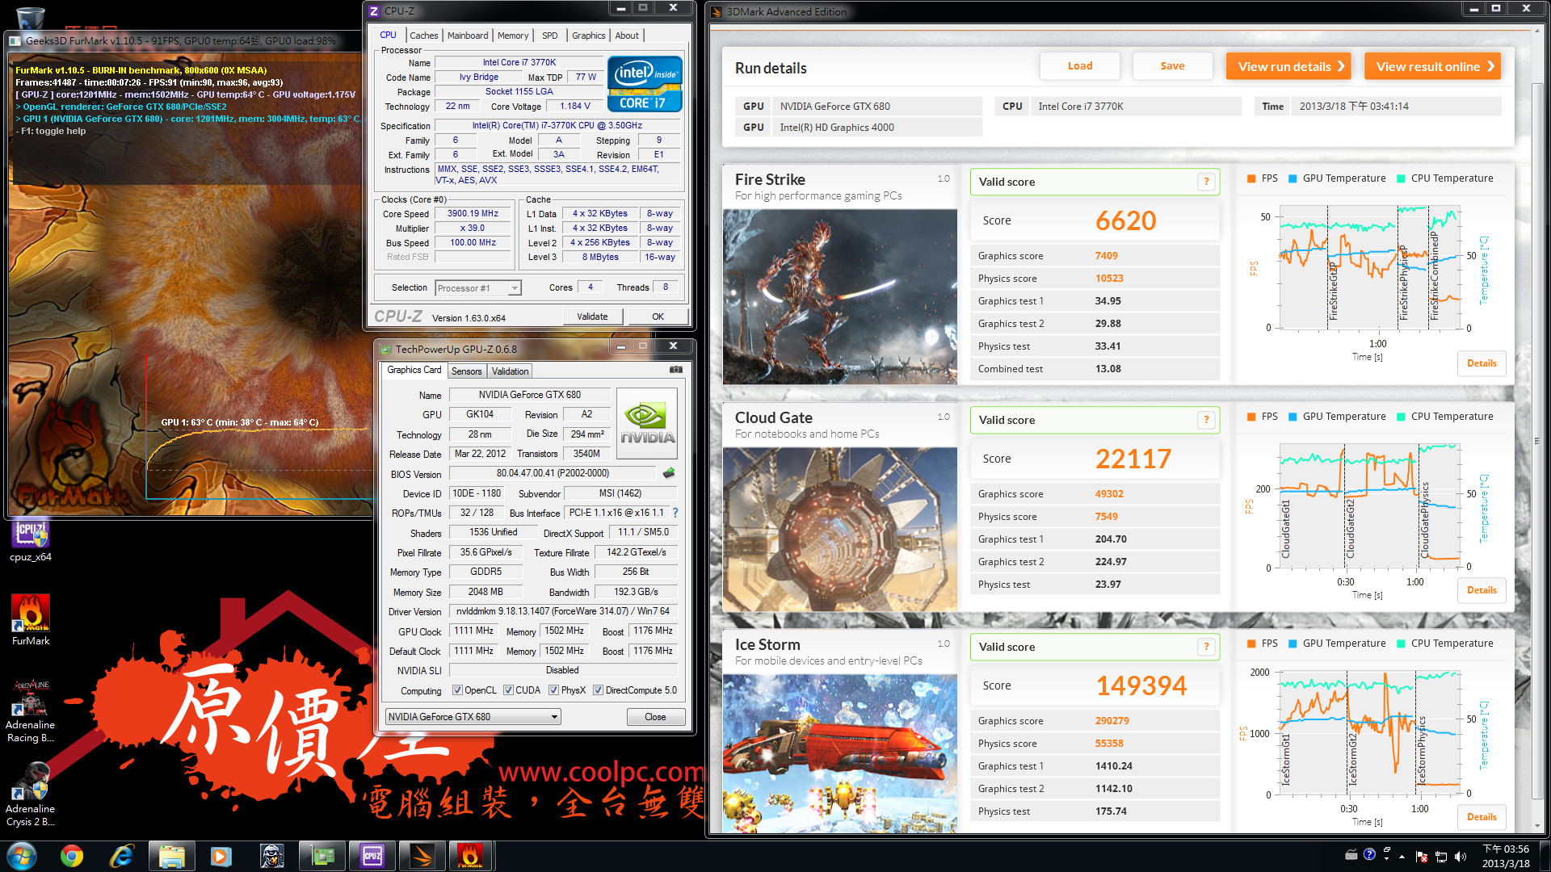Open the SPD tab in CPU-Z
The image size is (1551, 872).
point(549,36)
